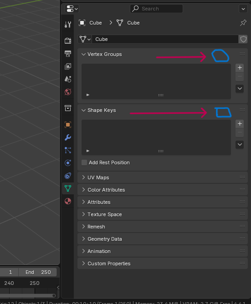251x304 pixels.
Task: Add a new vertex group
Action: click(240, 68)
